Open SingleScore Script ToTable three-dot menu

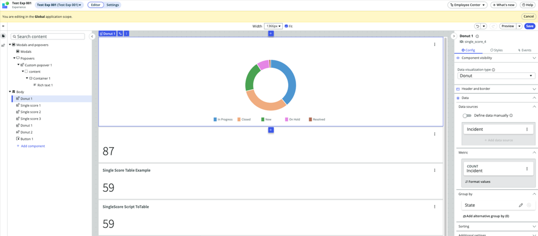pos(435,207)
